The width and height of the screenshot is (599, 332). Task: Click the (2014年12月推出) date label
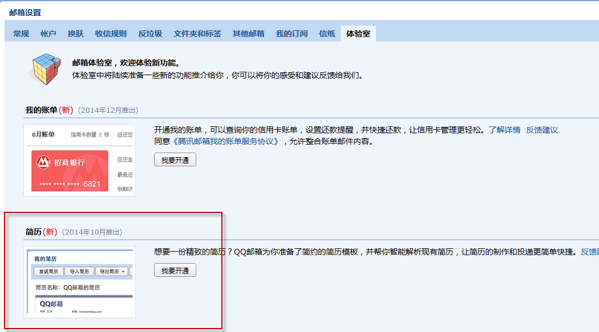click(x=108, y=110)
